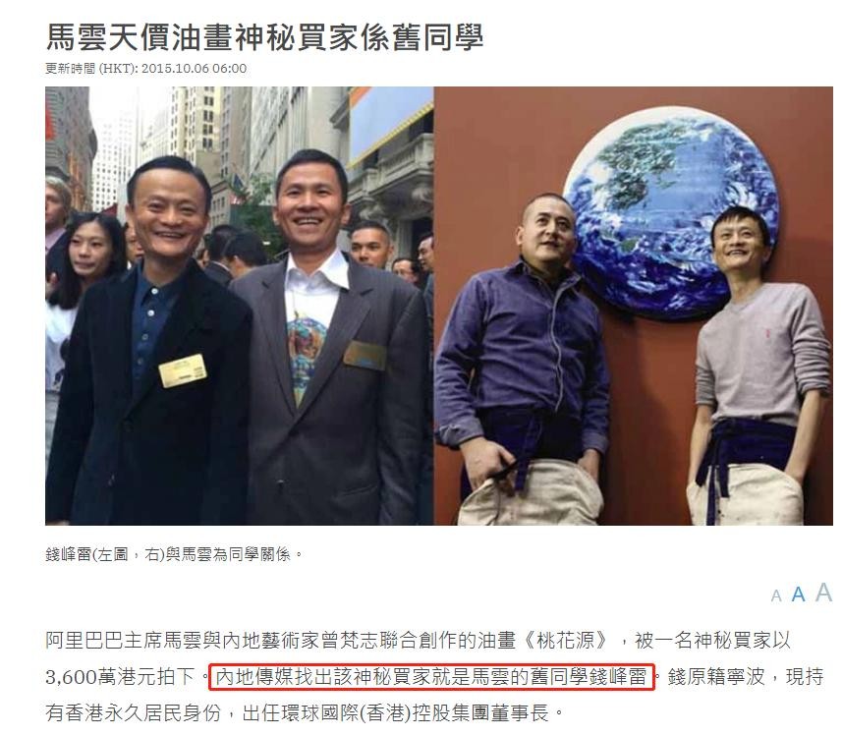Open the right photo with the earth painting
The height and width of the screenshot is (736, 842).
(633, 306)
